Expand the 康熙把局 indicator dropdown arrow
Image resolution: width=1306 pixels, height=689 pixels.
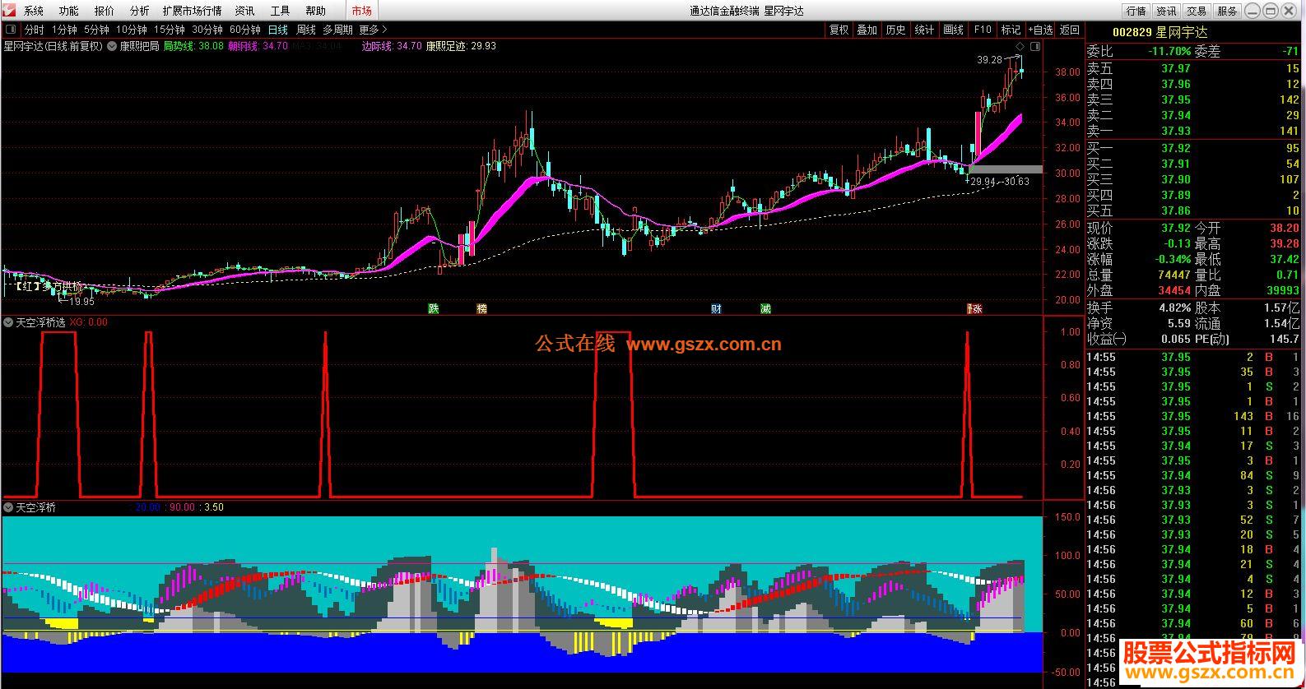coord(112,46)
